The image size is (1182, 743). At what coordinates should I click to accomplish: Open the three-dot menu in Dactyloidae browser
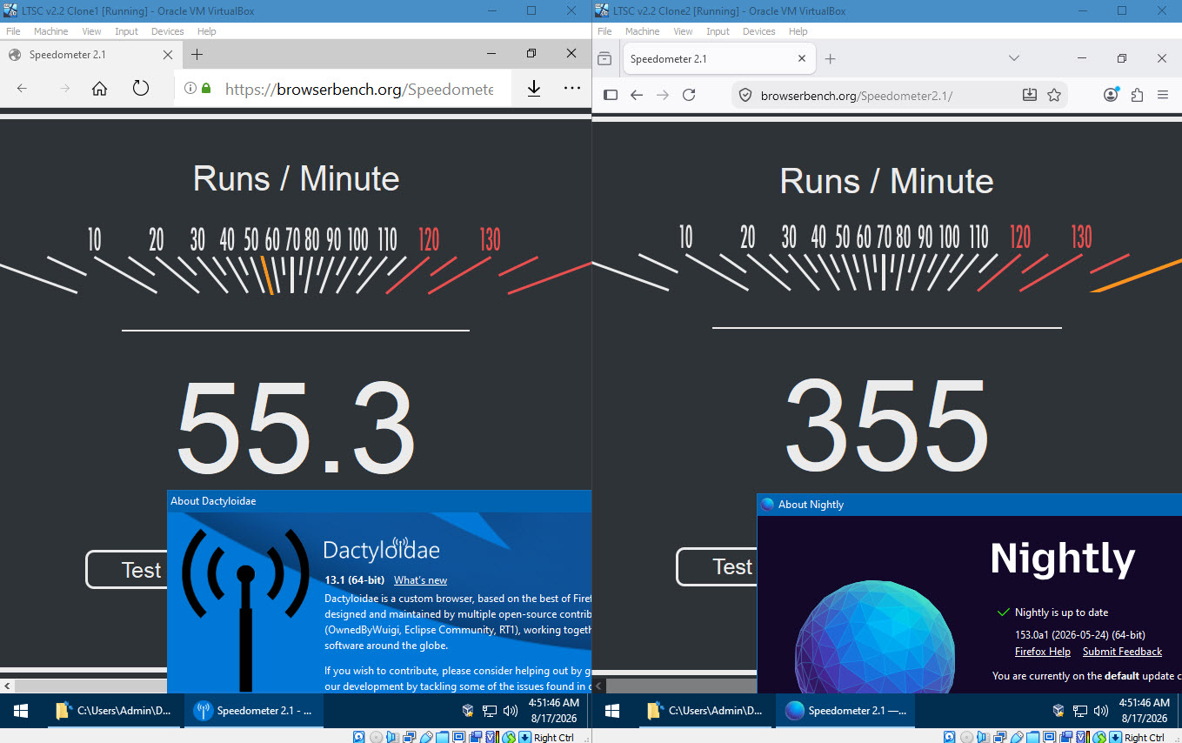point(571,88)
